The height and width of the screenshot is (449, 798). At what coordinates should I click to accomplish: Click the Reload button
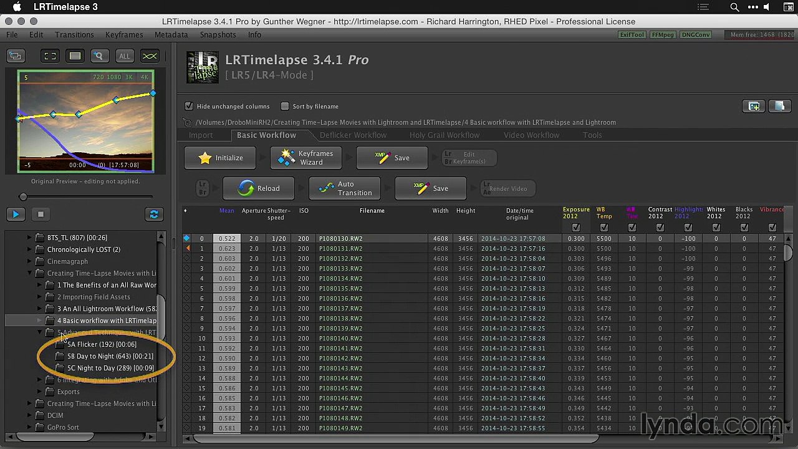259,188
